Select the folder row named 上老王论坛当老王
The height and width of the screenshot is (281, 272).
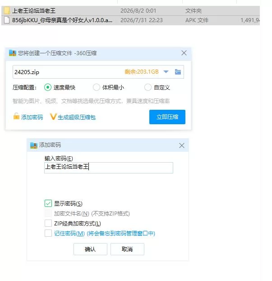pos(130,11)
